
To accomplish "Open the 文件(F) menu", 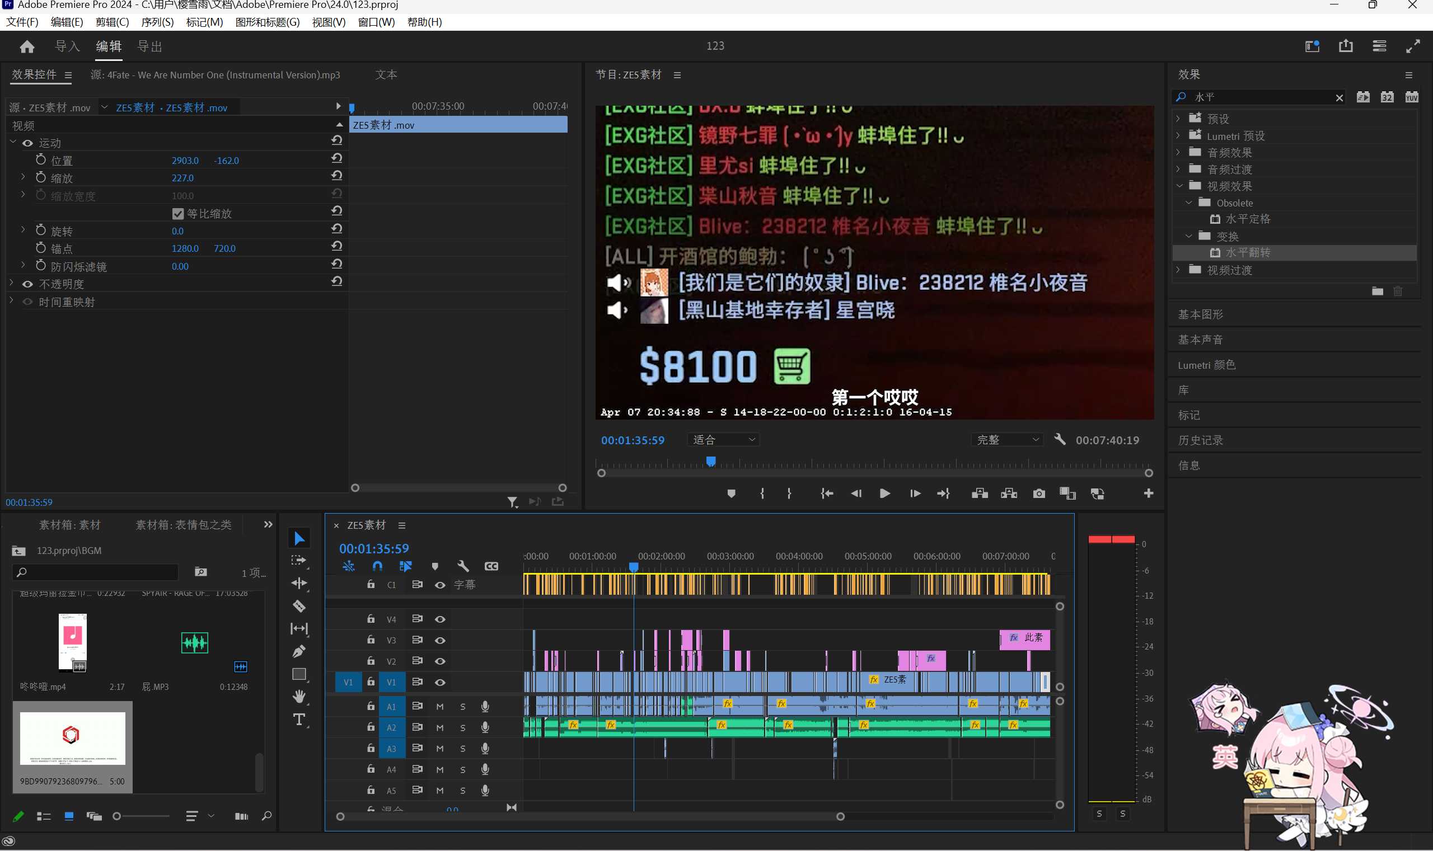I will point(22,22).
